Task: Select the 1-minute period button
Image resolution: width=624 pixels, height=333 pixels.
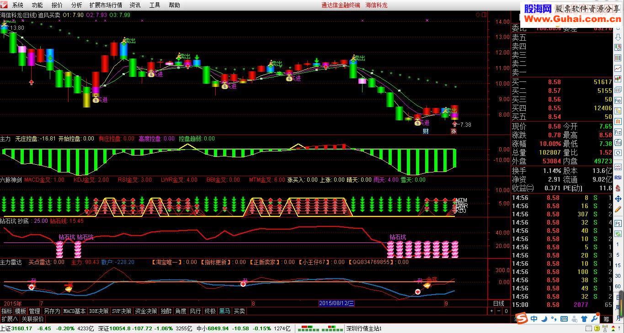Action: (x=618, y=245)
